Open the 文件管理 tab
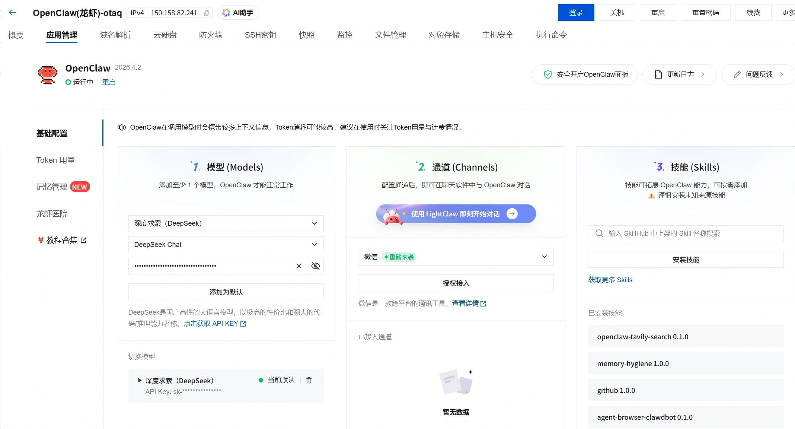The image size is (795, 429). tap(390, 35)
